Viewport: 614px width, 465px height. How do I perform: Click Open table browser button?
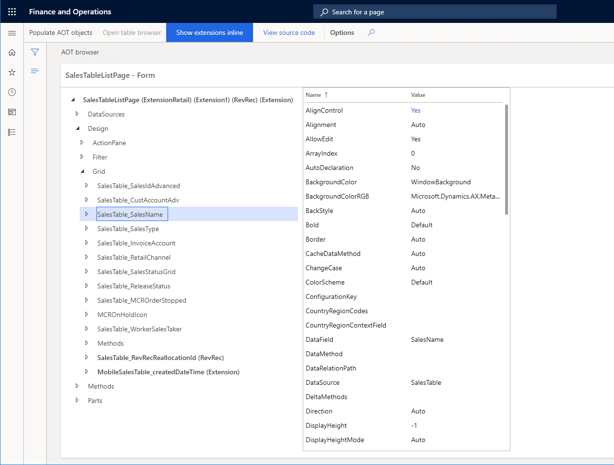[132, 32]
